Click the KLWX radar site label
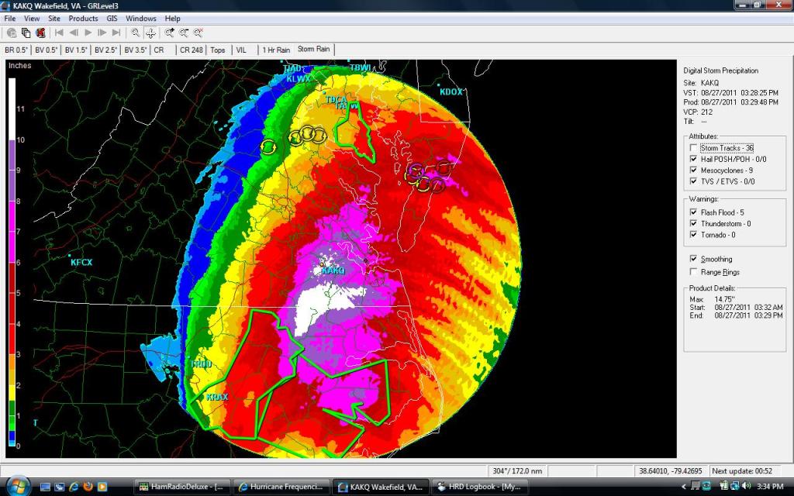The height and width of the screenshot is (496, 794). [299, 78]
